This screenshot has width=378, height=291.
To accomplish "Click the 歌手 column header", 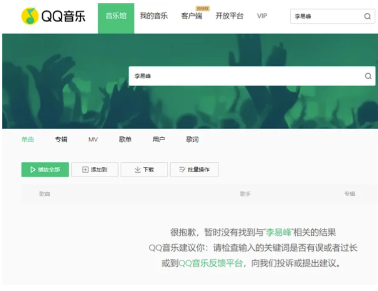I will (245, 194).
